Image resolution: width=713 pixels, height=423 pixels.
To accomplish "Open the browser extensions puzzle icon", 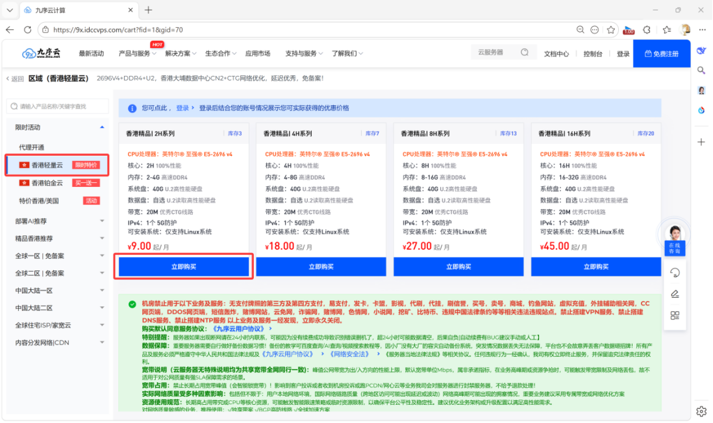I will [647, 30].
